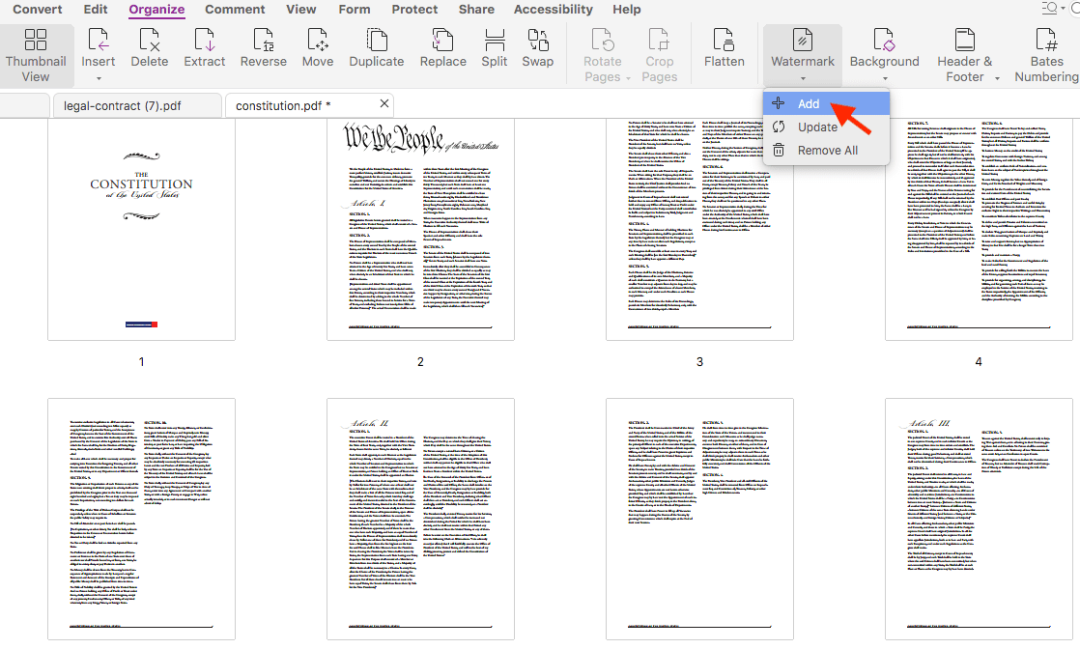Select the page 1 cover thumbnail
Image resolution: width=1080 pixels, height=649 pixels.
[x=141, y=230]
